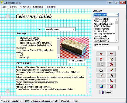
Task: Apply filter with red funnel icon
Action: pyautogui.click(x=101, y=75)
